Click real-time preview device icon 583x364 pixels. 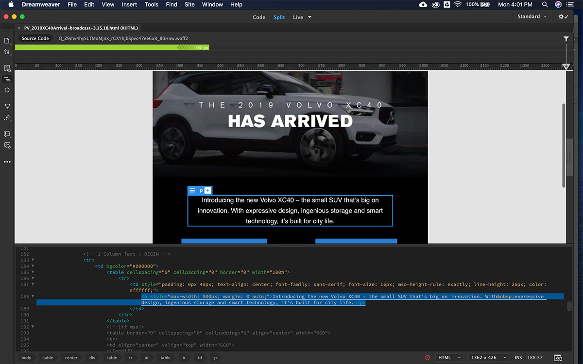tap(559, 358)
